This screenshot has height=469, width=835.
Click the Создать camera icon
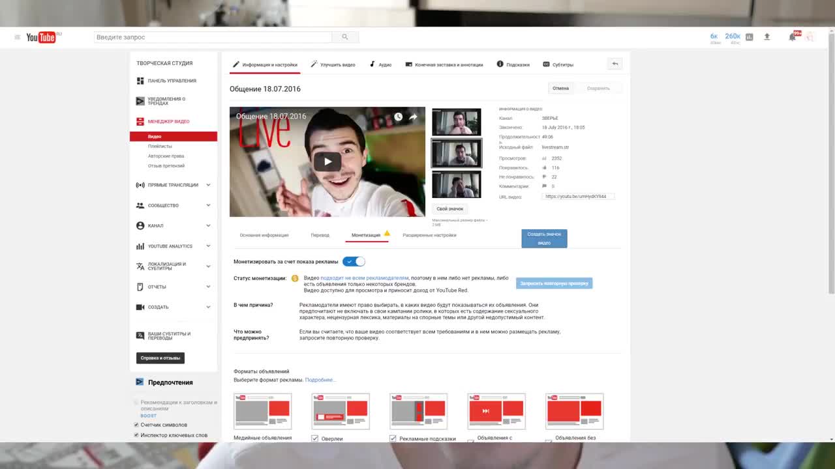point(140,307)
